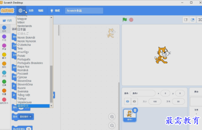
Task: Select the pink My Blocks category
Action: [4, 101]
